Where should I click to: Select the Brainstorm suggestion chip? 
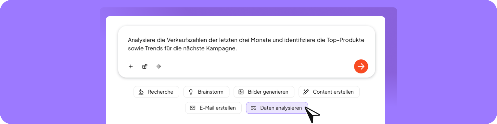pos(206,92)
